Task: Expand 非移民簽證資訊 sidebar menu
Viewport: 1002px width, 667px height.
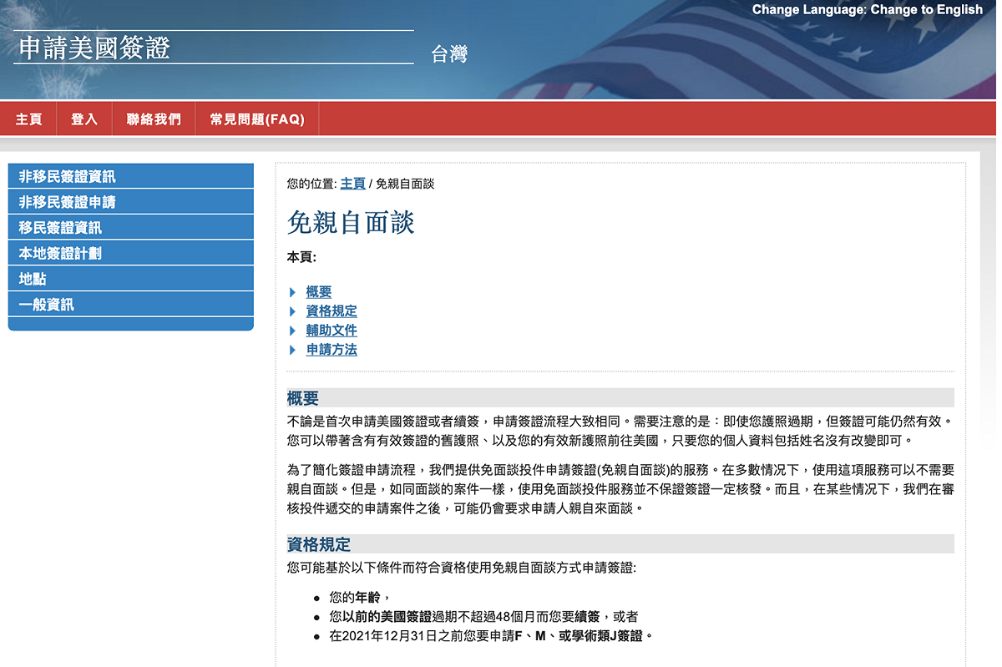Action: (x=130, y=176)
